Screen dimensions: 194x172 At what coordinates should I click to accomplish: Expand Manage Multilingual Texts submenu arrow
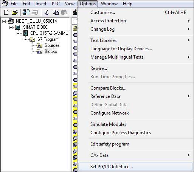coord(189,57)
